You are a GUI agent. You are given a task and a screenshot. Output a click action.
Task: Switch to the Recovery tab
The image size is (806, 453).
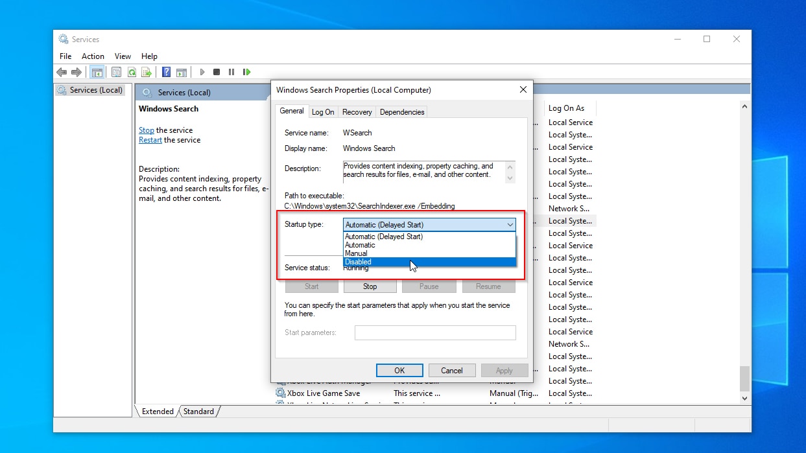point(357,112)
